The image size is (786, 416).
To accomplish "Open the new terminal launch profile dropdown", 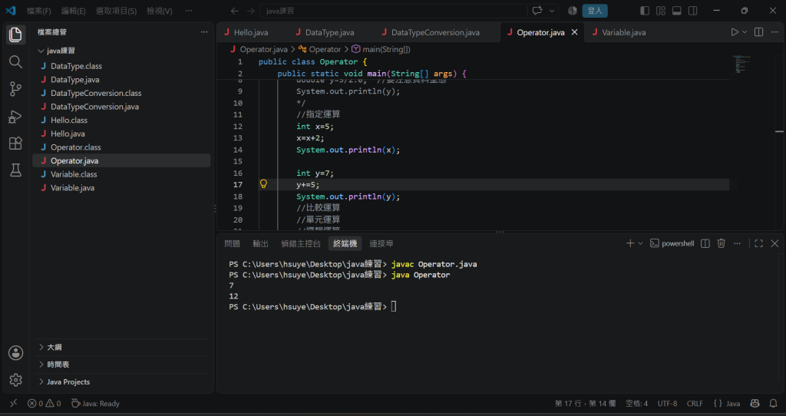I will point(640,243).
